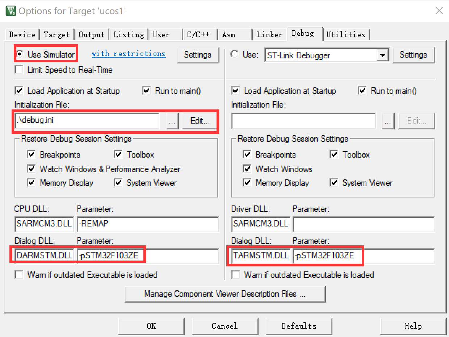
Task: Toggle simulator System Viewer checkbox
Action: [x=118, y=183]
